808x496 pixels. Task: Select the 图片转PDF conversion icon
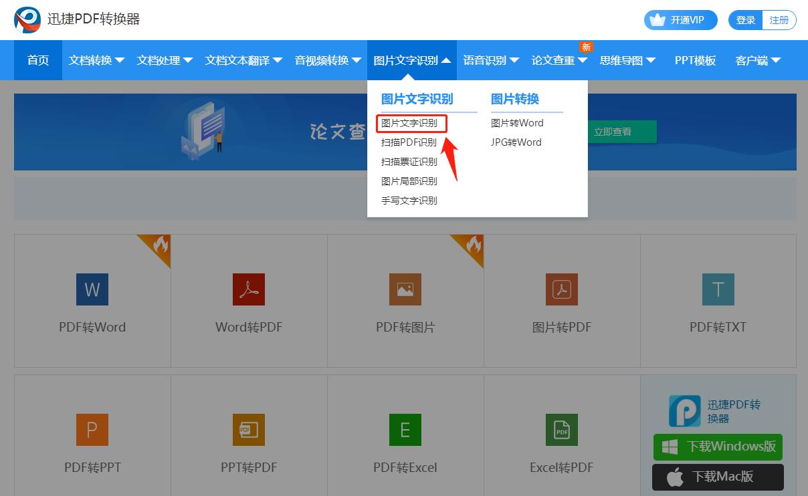561,289
